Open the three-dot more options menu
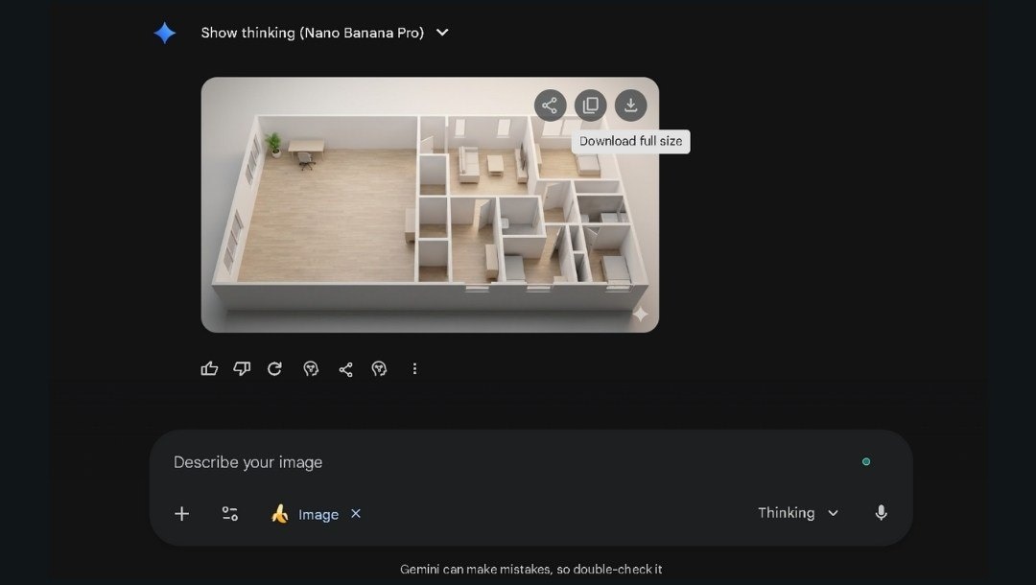Screen dimensions: 1036x585 pyautogui.click(x=415, y=368)
